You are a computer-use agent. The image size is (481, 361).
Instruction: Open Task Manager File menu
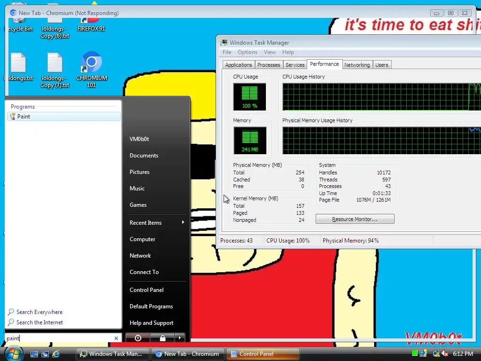pyautogui.click(x=227, y=52)
